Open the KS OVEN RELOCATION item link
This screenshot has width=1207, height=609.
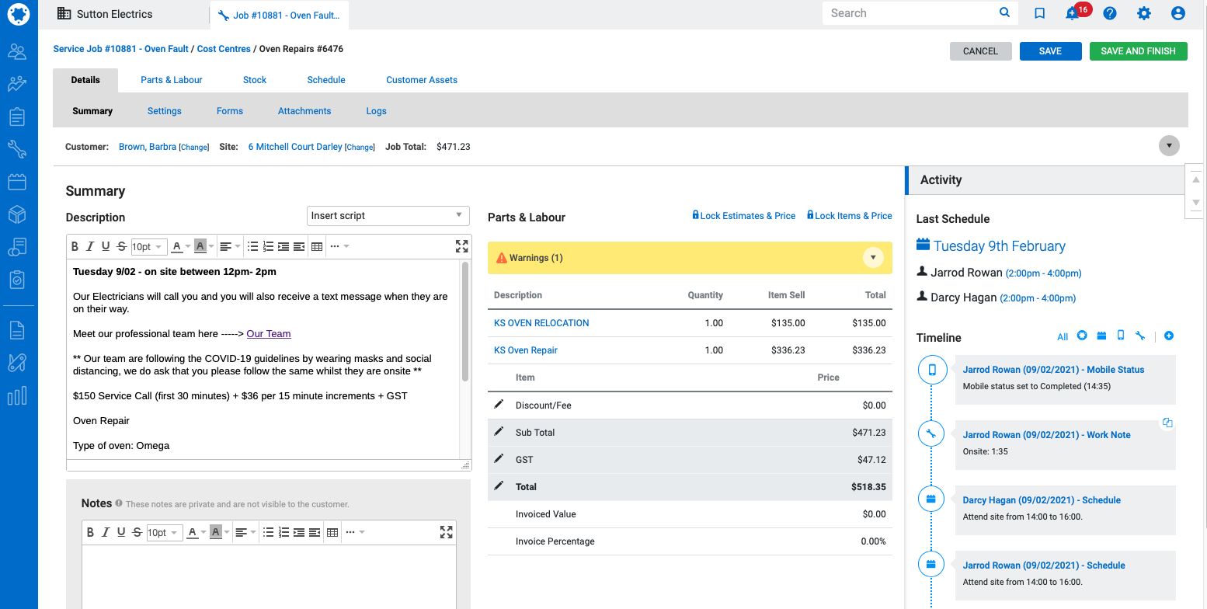tap(541, 323)
